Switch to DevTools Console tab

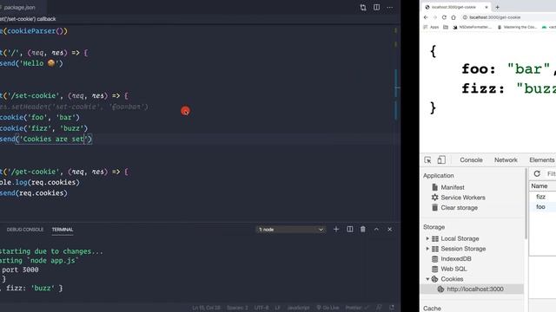pyautogui.click(x=471, y=159)
